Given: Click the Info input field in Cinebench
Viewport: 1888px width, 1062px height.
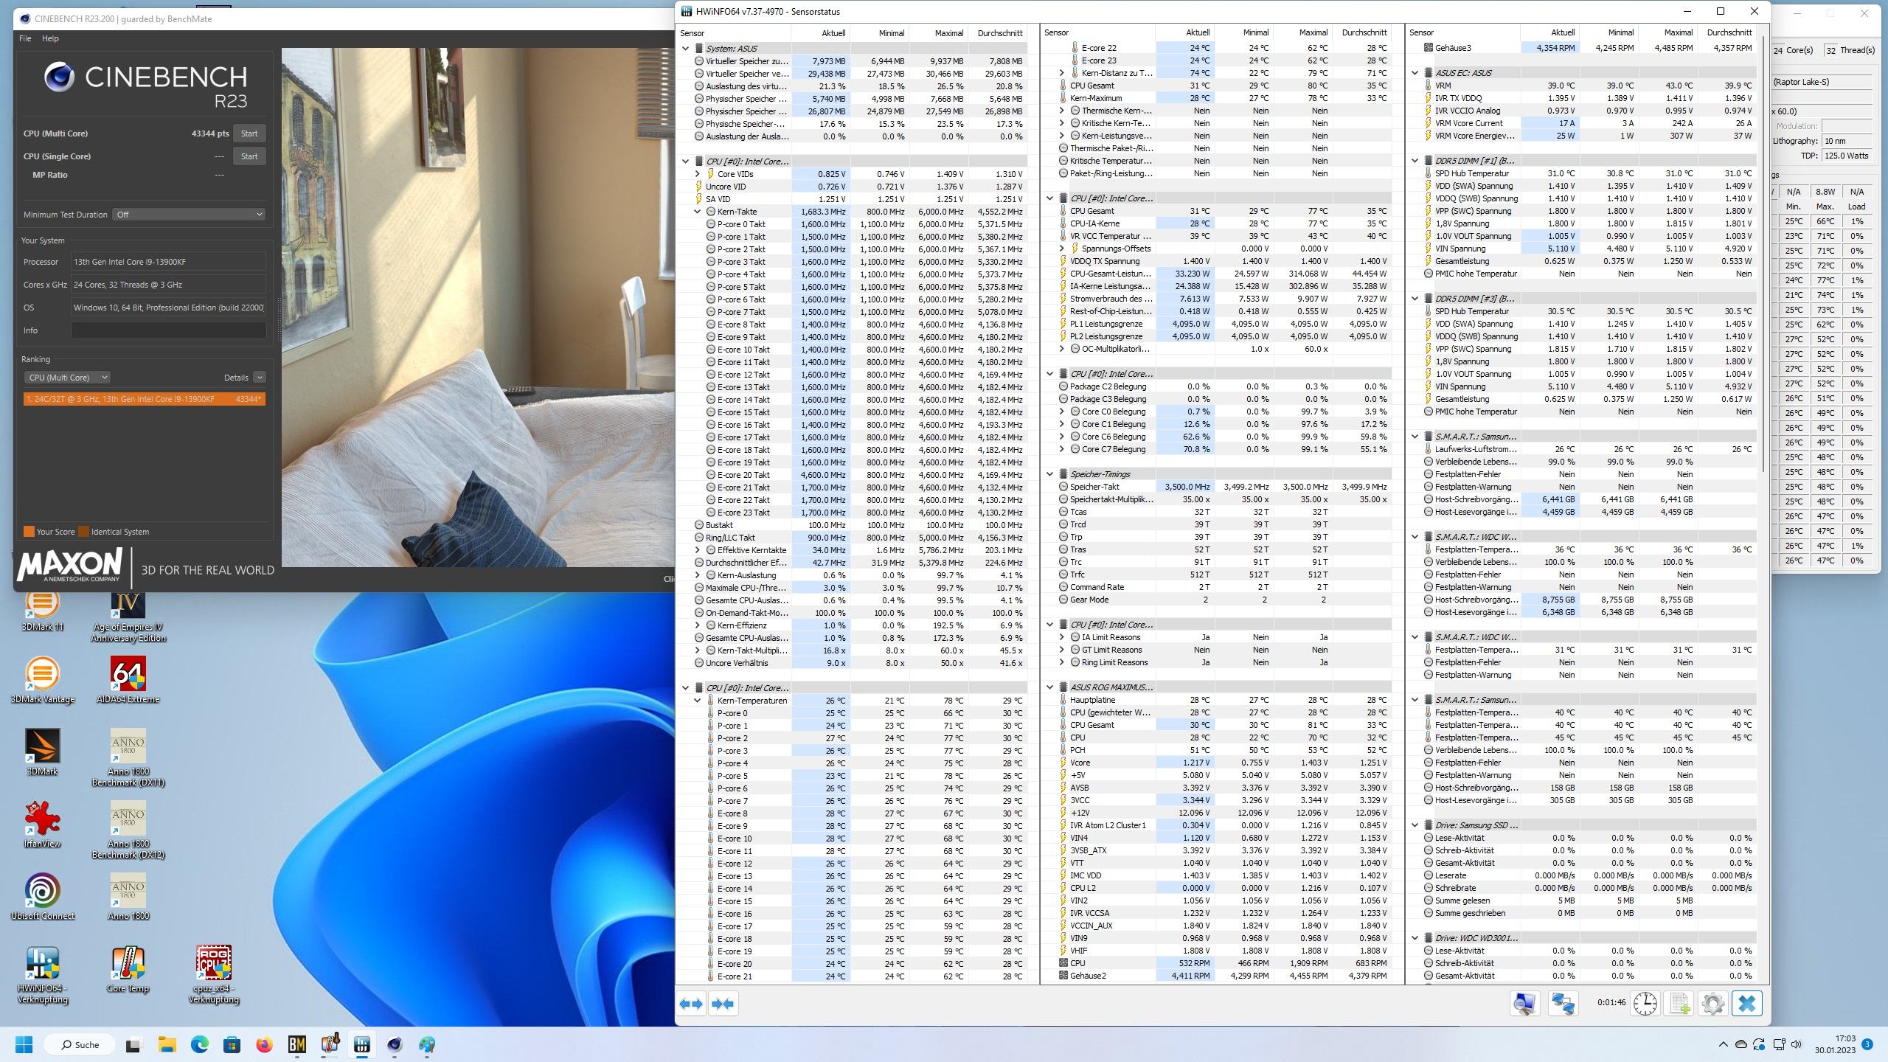Looking at the screenshot, I should tap(169, 330).
